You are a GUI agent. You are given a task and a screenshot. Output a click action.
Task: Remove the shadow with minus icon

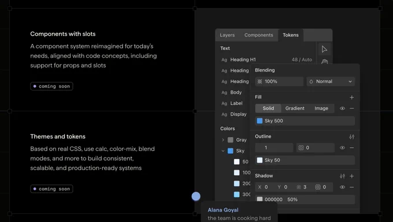(351, 187)
